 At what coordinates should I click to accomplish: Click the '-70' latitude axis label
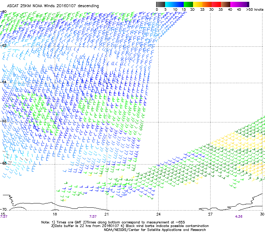[x=3, y=210]
